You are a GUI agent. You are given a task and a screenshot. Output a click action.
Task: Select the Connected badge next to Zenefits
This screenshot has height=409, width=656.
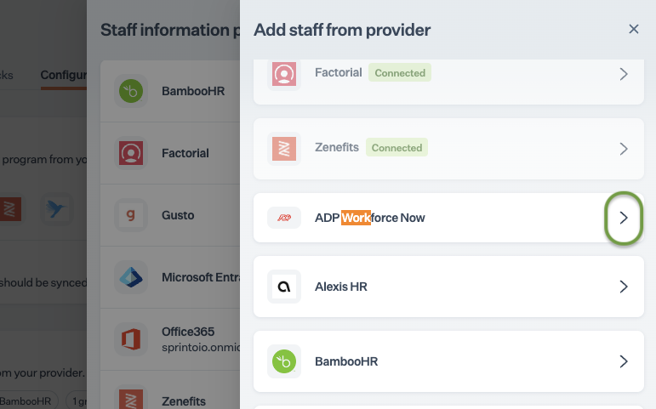(x=396, y=148)
